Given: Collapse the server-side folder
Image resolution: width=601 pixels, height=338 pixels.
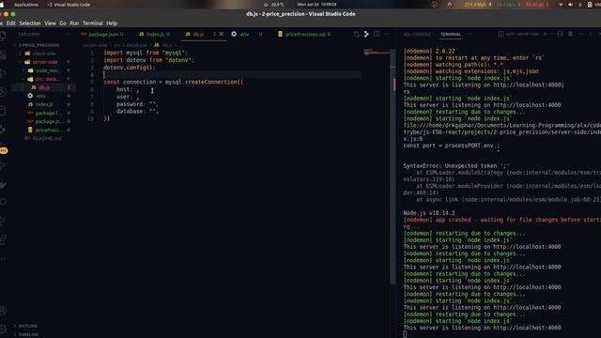Looking at the screenshot, I should pos(45,62).
